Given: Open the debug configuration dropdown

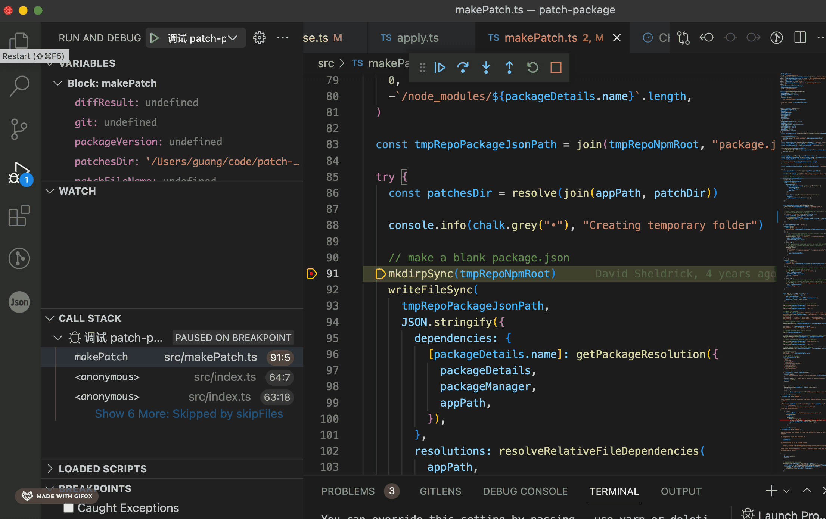Looking at the screenshot, I should (202, 38).
